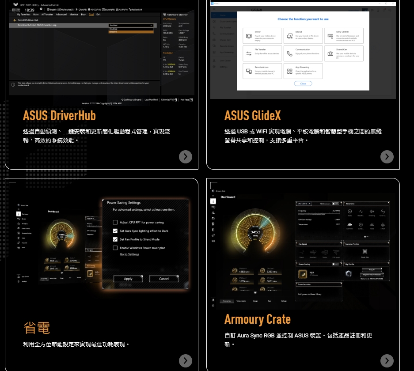Uncheck Set Fan Profile to Silent Mode
Screen dimensions: 414x371
point(115,239)
